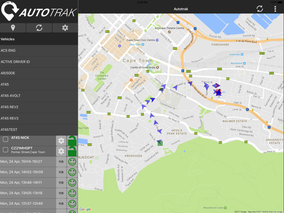Image resolution: width=284 pixels, height=213 pixels.
Task: Toggle the green padlock for AT45 NICK
Action: click(x=72, y=140)
